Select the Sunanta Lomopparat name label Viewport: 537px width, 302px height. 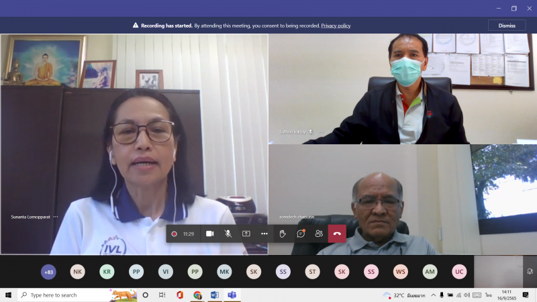click(x=30, y=217)
